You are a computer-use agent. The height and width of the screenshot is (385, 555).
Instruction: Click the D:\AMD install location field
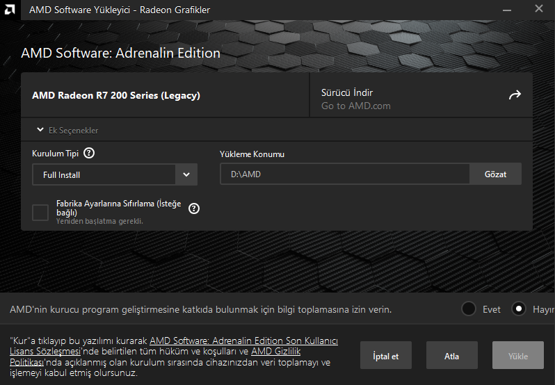(x=345, y=174)
